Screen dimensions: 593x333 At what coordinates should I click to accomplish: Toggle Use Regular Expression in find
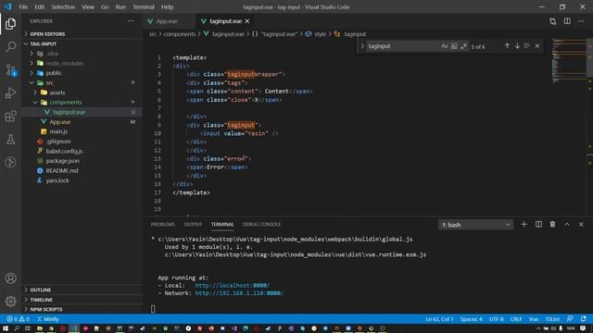pyautogui.click(x=463, y=46)
